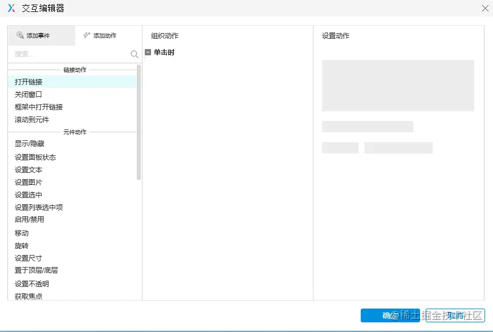
Task: Confirm with the 确定 button
Action: tap(390, 315)
